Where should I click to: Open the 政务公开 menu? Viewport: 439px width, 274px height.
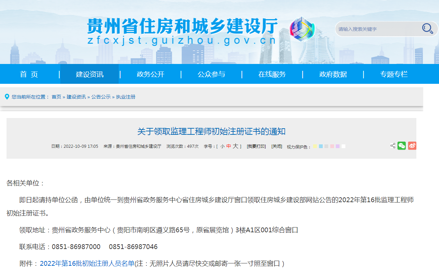(151, 74)
